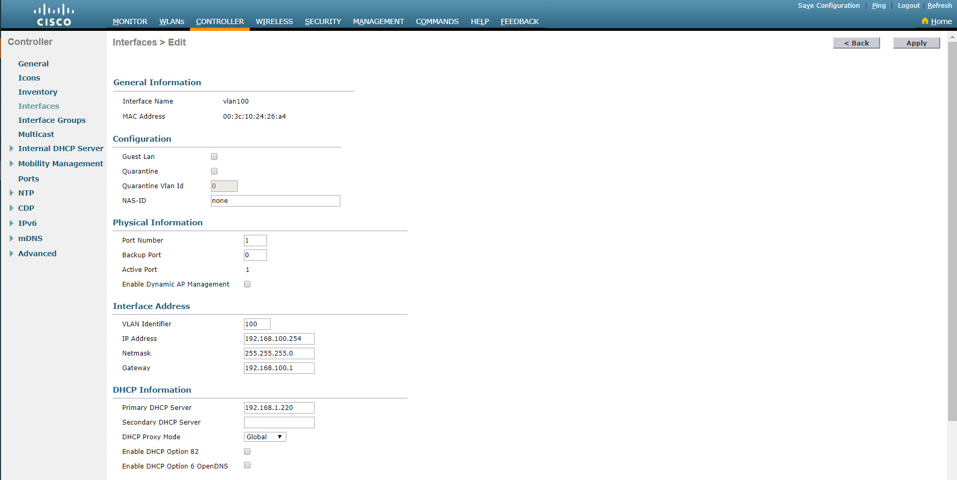Screen dimensions: 957x480
Task: Enable Dynamic AP Management
Action: pos(247,284)
